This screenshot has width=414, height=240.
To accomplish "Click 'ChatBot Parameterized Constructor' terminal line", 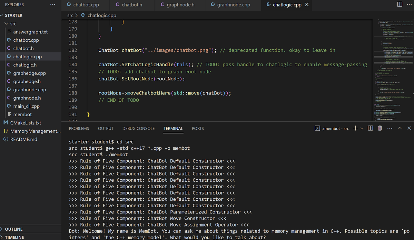I will click(x=160, y=212).
